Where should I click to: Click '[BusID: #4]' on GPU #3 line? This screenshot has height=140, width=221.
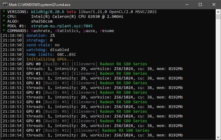click(x=56, y=93)
